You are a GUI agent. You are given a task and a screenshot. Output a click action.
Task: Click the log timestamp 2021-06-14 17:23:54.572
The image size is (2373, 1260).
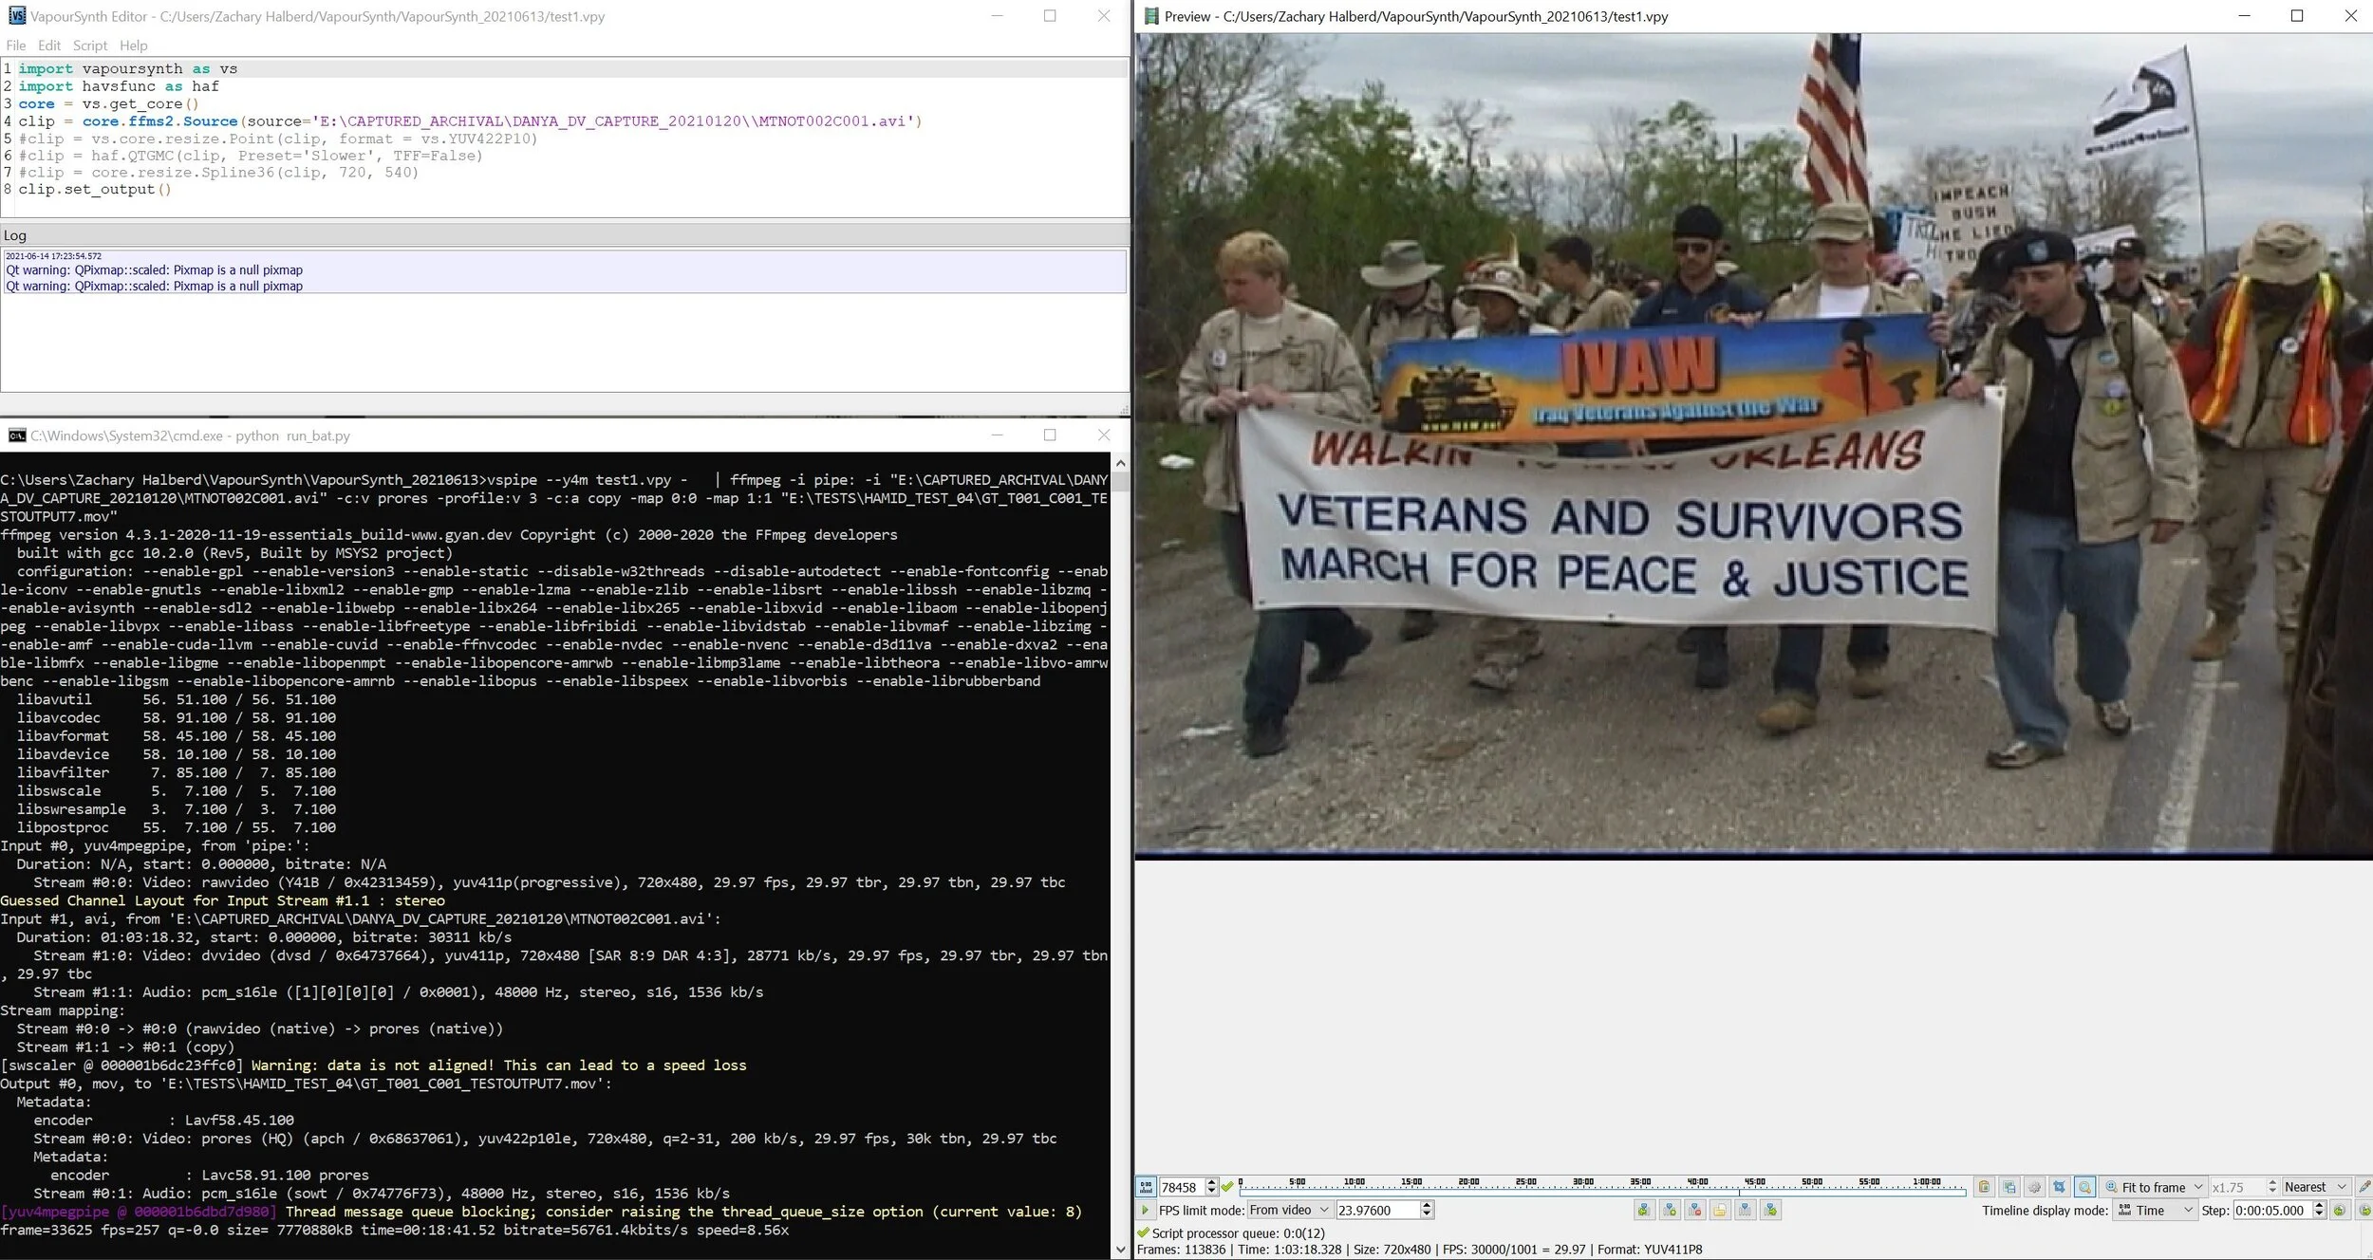click(53, 256)
